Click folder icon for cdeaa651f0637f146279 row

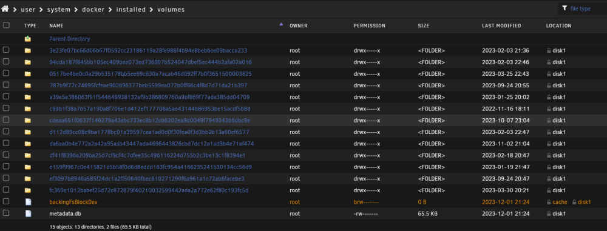(27, 120)
